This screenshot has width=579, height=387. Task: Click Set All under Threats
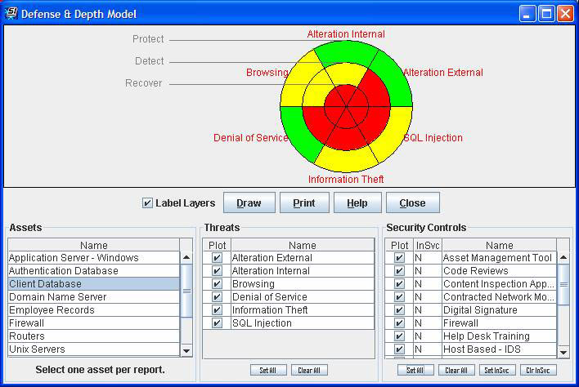click(x=268, y=370)
